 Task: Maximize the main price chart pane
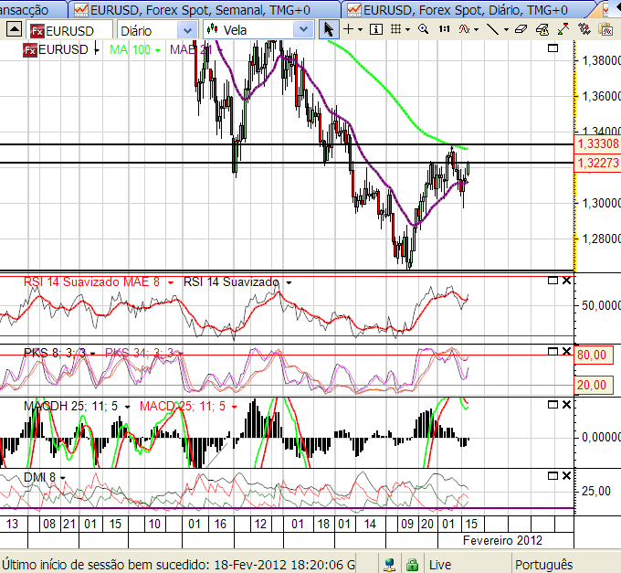pyautogui.click(x=553, y=48)
